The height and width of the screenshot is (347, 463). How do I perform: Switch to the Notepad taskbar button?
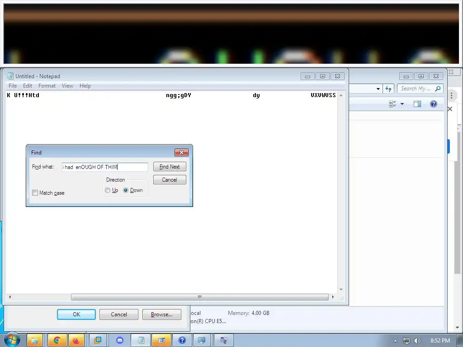141,341
